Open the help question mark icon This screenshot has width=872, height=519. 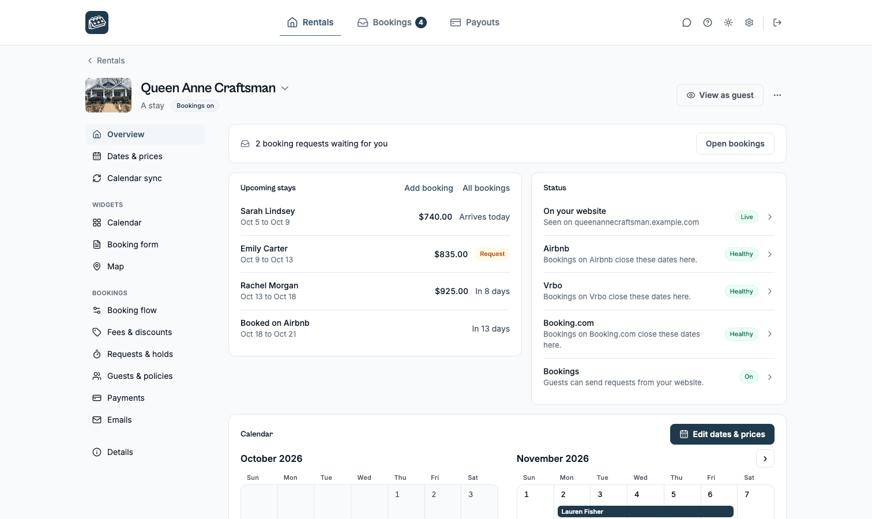[x=708, y=22]
